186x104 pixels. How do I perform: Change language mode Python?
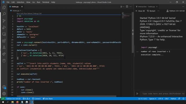173,99
